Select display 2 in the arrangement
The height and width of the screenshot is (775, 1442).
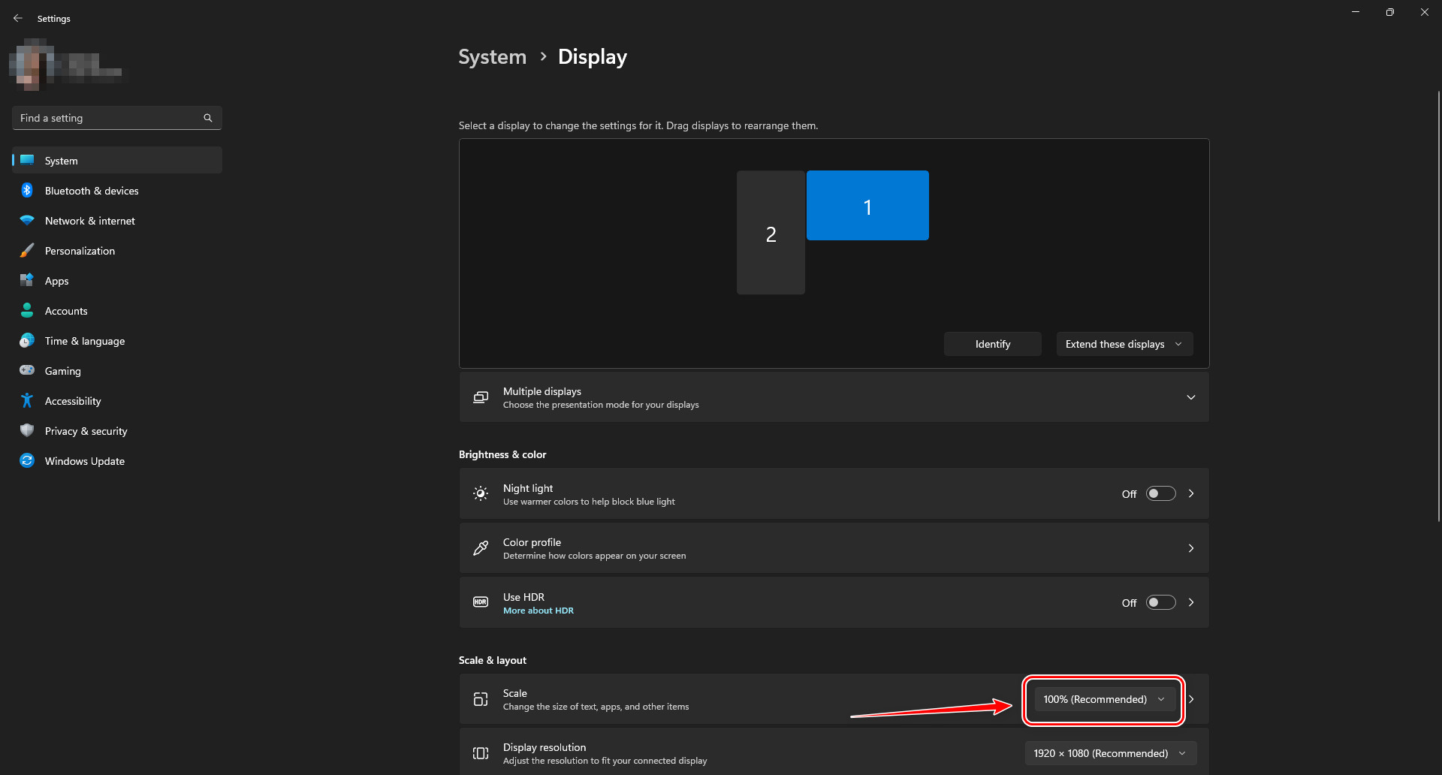point(771,233)
